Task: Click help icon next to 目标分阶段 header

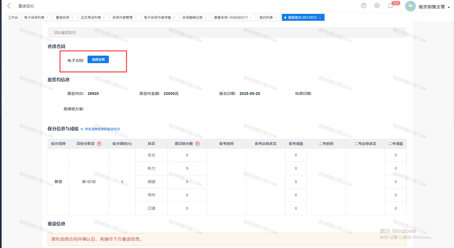Action: pos(99,144)
